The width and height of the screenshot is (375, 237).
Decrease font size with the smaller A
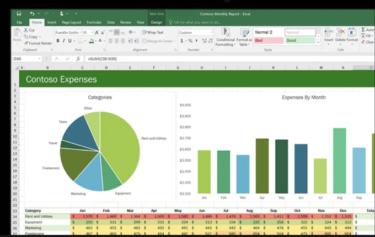coord(103,32)
